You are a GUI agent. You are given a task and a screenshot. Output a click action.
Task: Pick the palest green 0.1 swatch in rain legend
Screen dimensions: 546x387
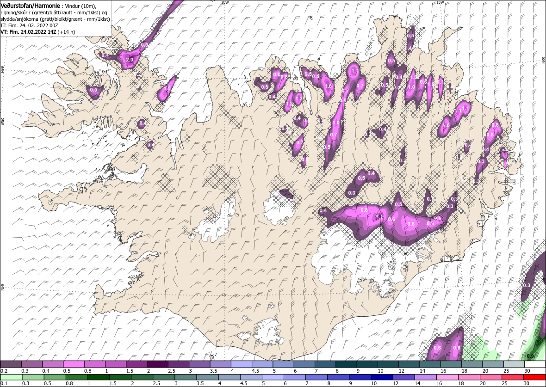click(x=11, y=378)
